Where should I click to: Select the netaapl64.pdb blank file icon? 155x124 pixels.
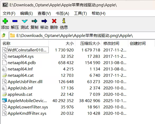point(5,63)
